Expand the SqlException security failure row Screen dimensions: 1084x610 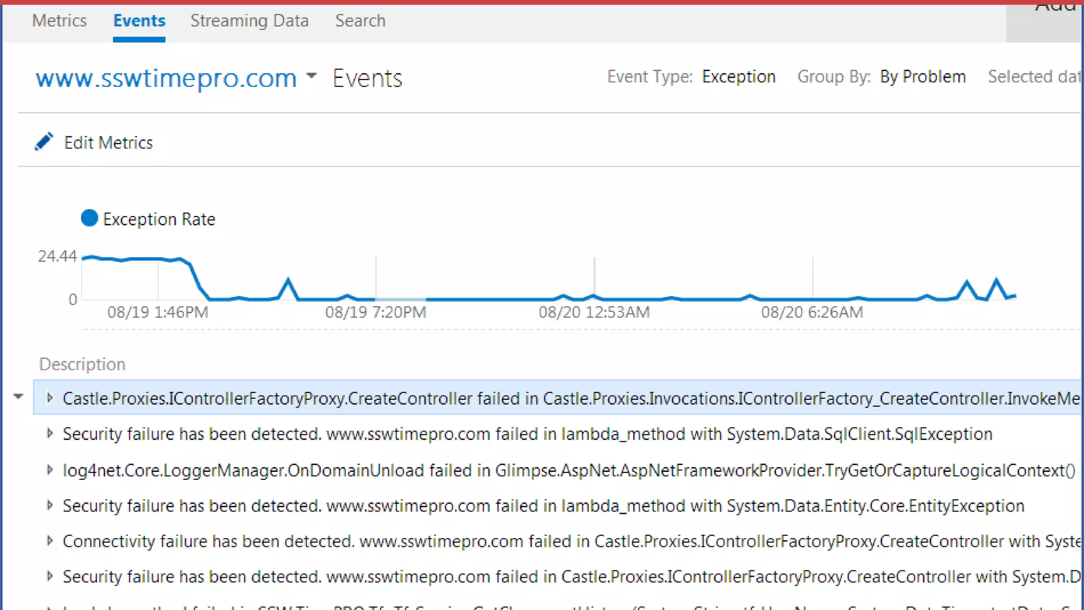pyautogui.click(x=50, y=434)
